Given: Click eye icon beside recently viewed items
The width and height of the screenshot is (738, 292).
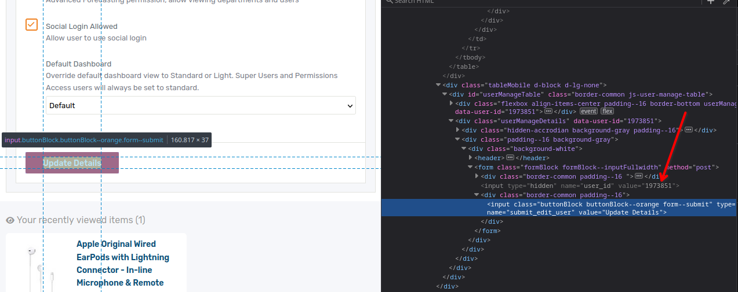Looking at the screenshot, I should pos(10,220).
